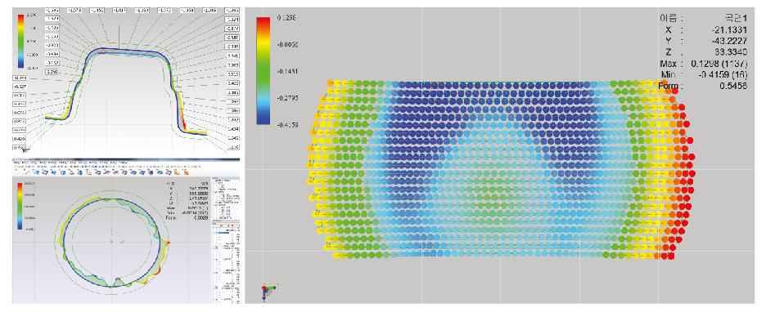The width and height of the screenshot is (766, 312).
Task: Click the color scale in the cross-section profile view
Action: point(21,40)
